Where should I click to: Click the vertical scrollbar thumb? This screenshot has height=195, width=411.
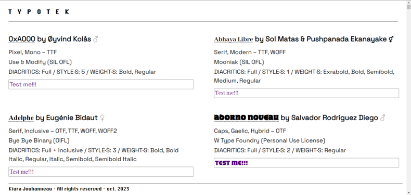tap(408, 7)
